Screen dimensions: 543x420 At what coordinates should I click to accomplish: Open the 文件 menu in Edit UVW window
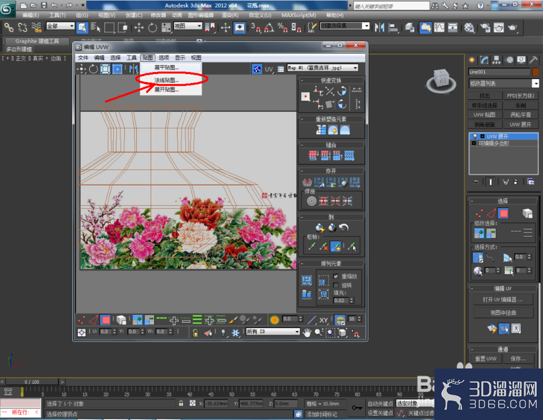point(83,58)
